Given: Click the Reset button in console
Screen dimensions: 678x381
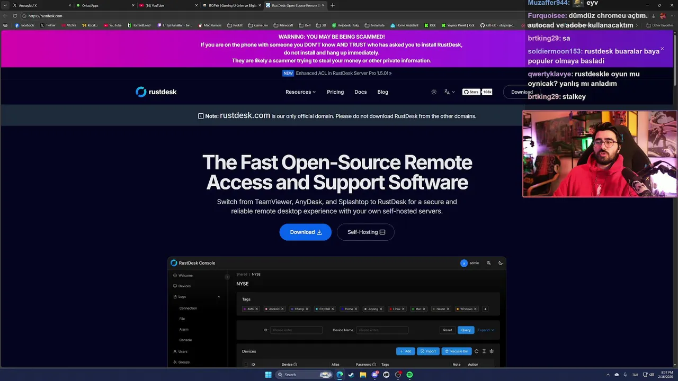Looking at the screenshot, I should [x=448, y=330].
